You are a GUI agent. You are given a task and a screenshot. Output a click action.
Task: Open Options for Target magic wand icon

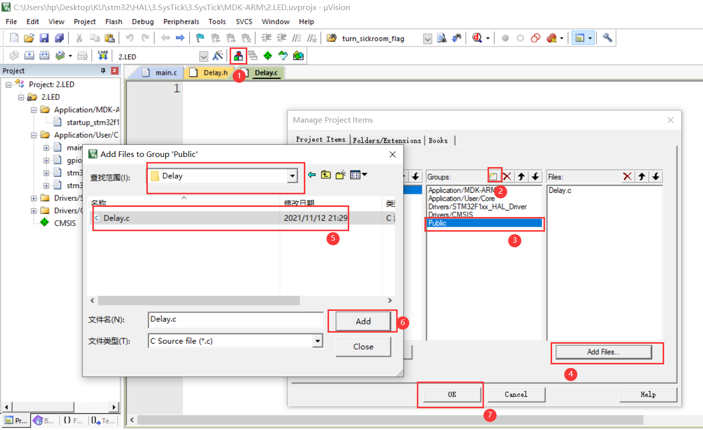coord(218,56)
